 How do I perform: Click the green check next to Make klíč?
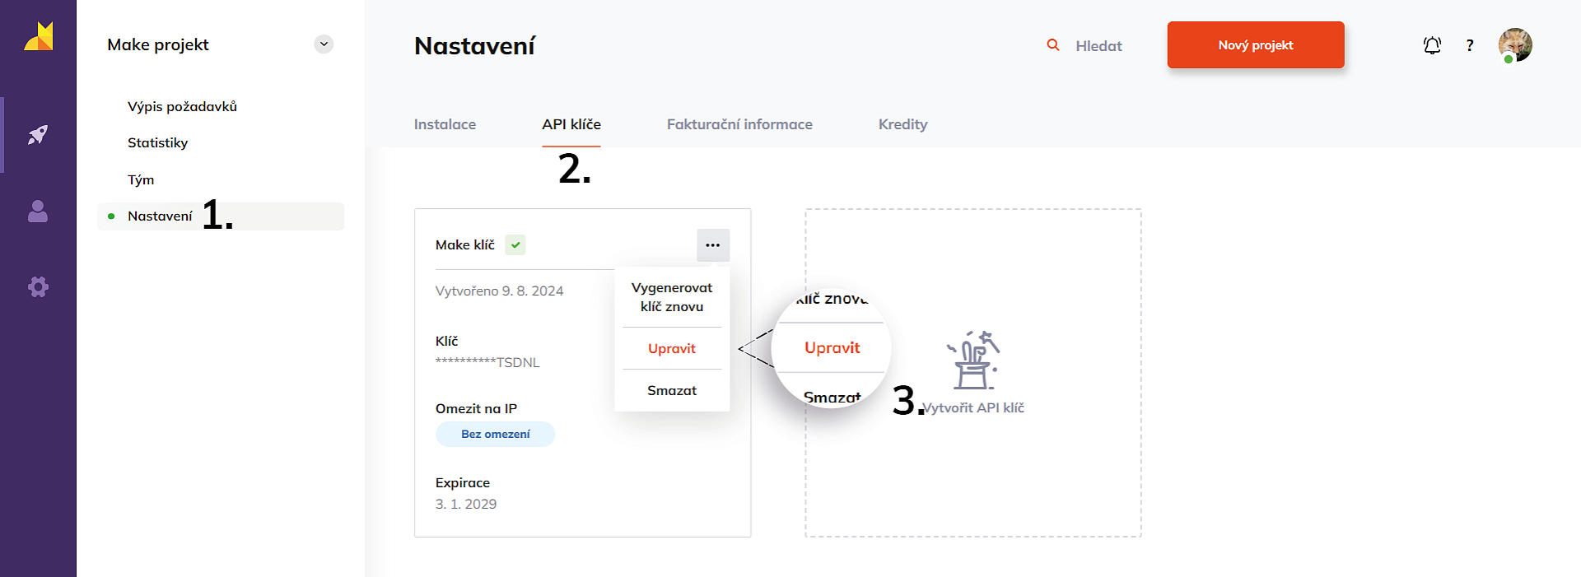click(515, 244)
